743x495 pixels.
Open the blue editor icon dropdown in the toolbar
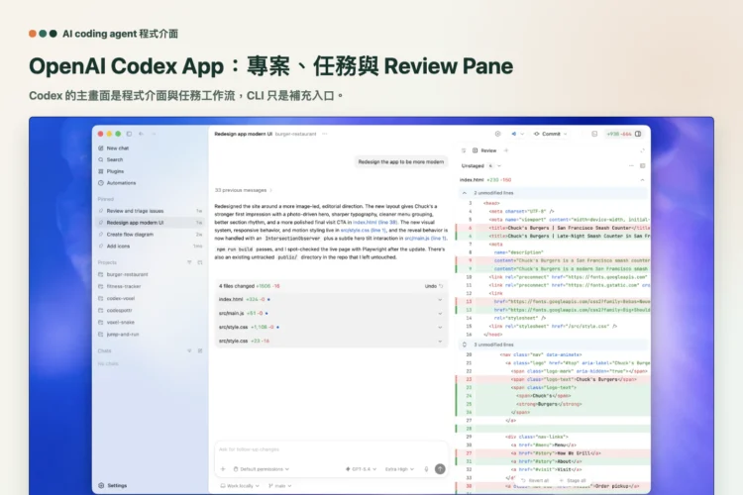517,134
